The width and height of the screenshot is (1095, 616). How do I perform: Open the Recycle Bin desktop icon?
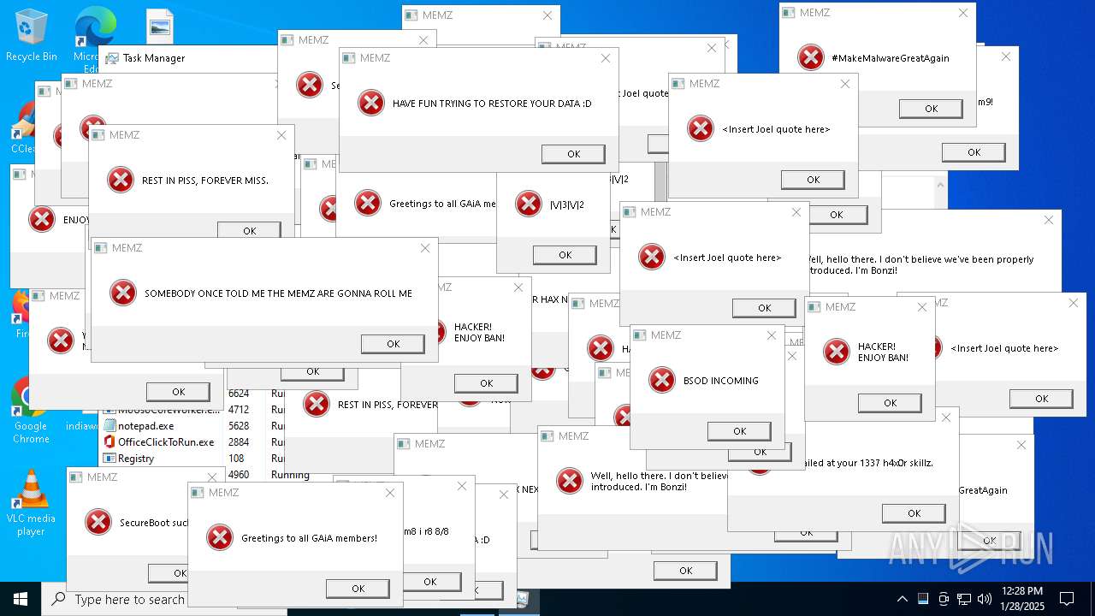(x=32, y=36)
